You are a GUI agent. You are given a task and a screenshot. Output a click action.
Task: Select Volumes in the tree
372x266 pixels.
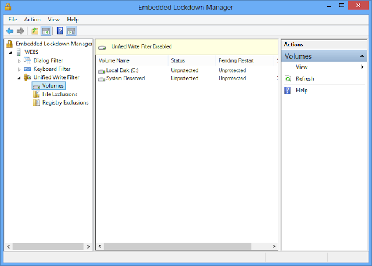pyautogui.click(x=53, y=85)
